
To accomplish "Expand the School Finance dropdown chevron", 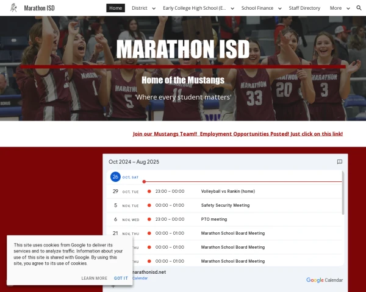I will click(x=280, y=9).
